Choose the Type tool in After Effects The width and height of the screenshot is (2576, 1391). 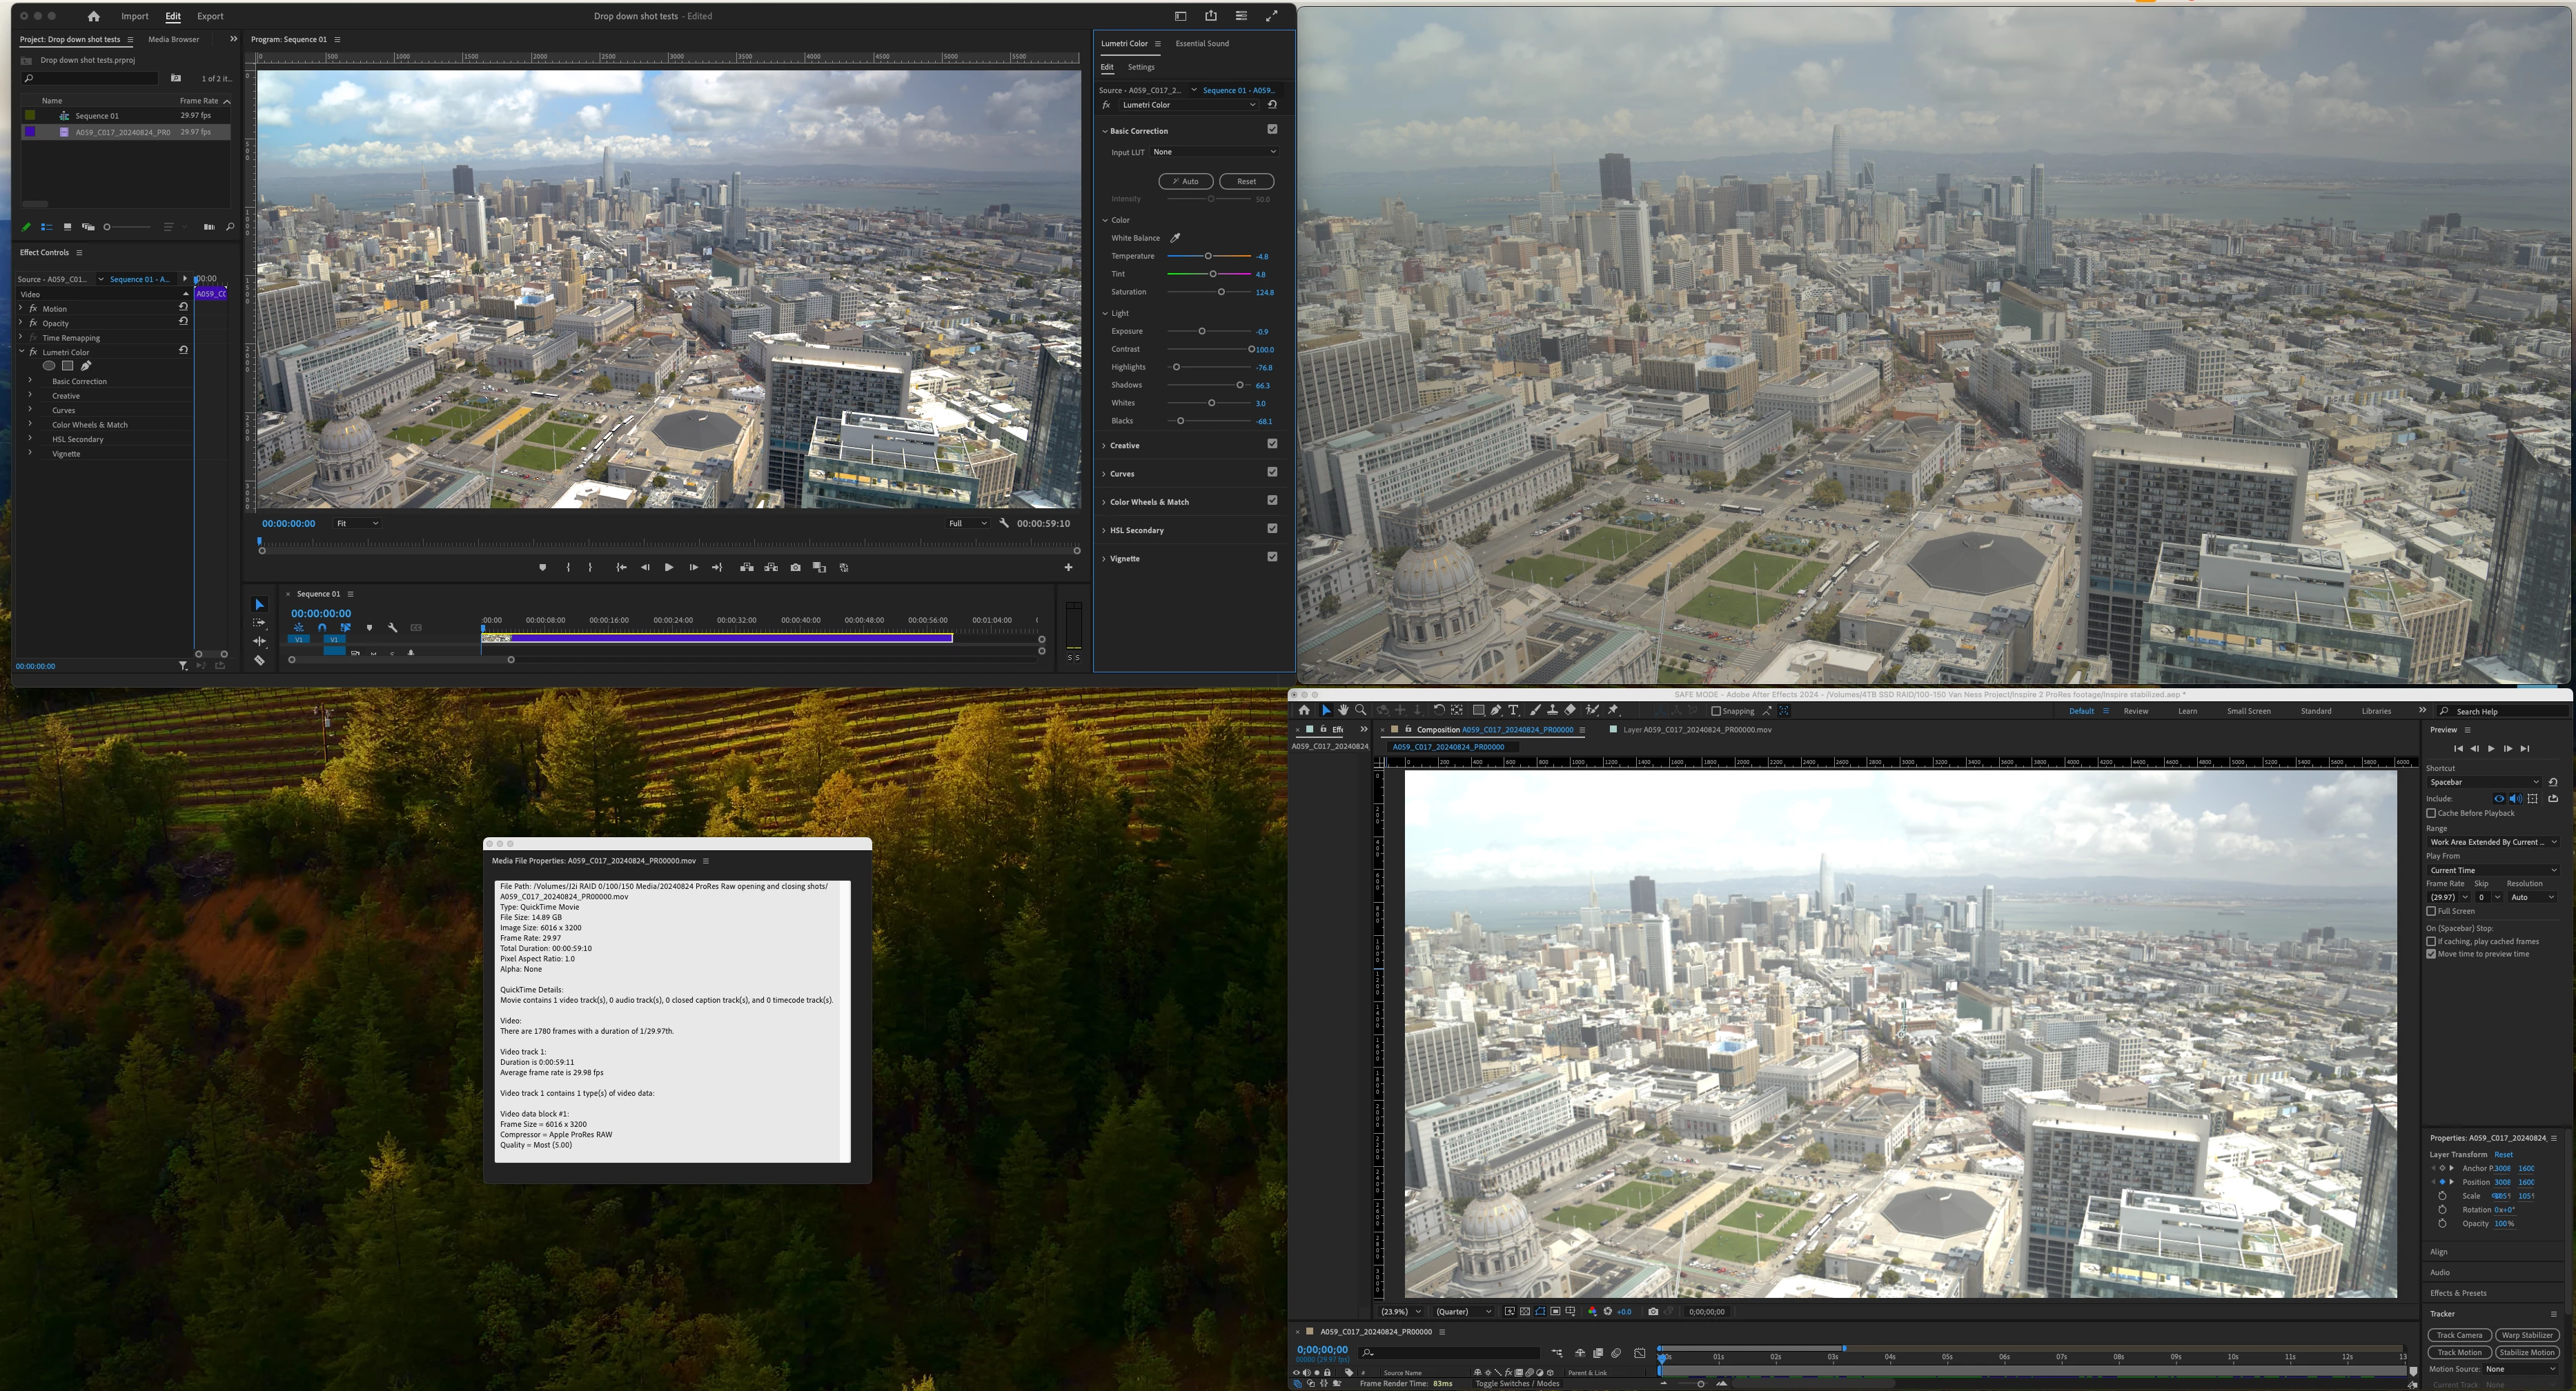click(x=1513, y=710)
